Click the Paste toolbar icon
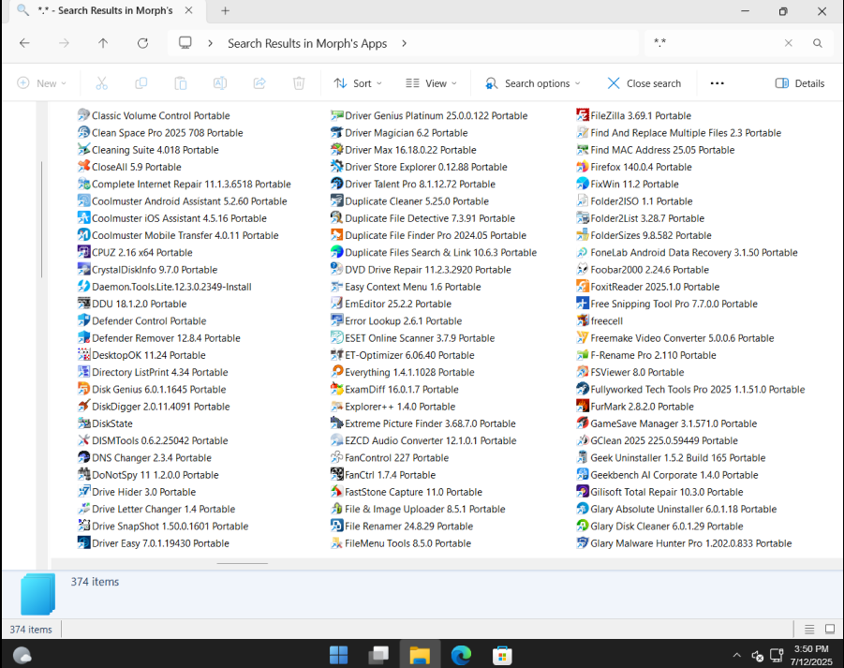The height and width of the screenshot is (668, 844). pos(180,82)
